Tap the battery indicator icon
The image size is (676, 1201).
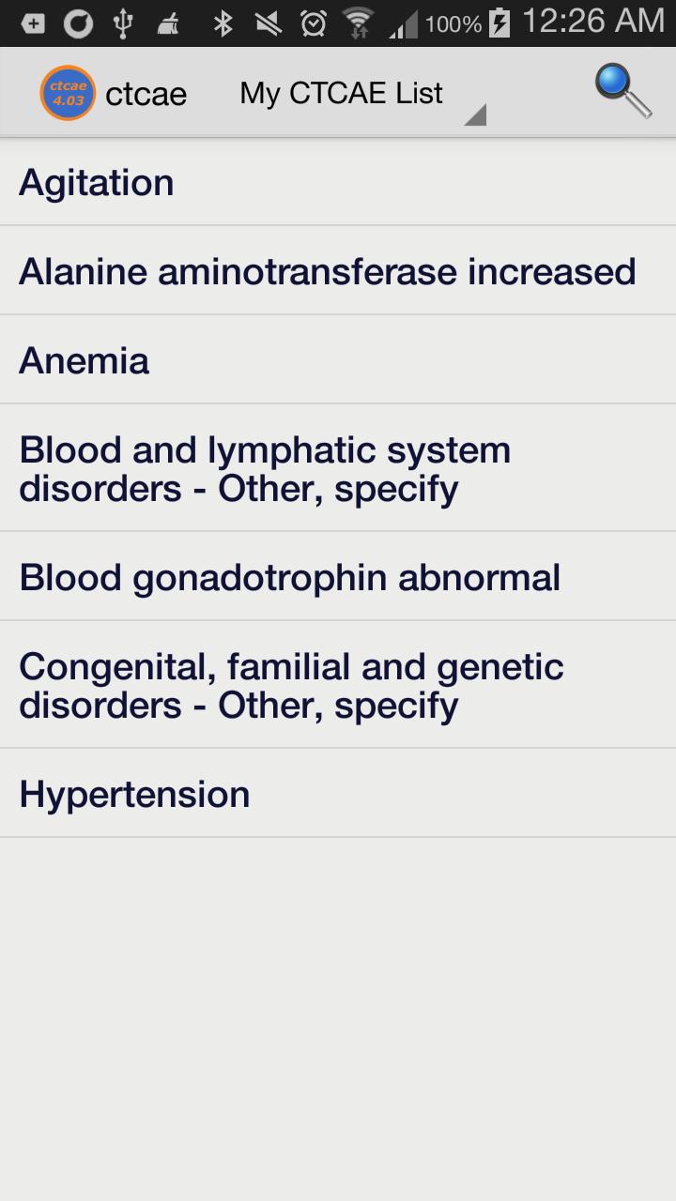point(499,23)
